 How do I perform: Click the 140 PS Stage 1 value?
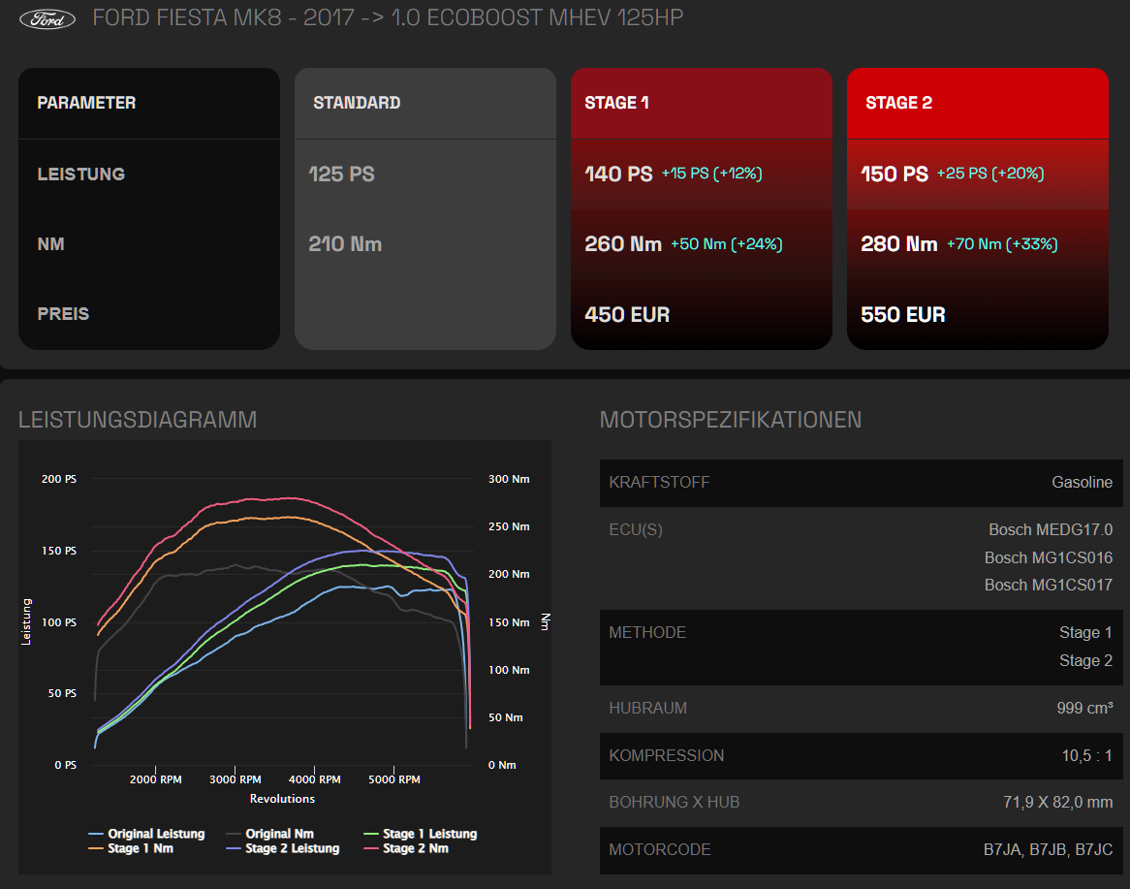pos(618,174)
